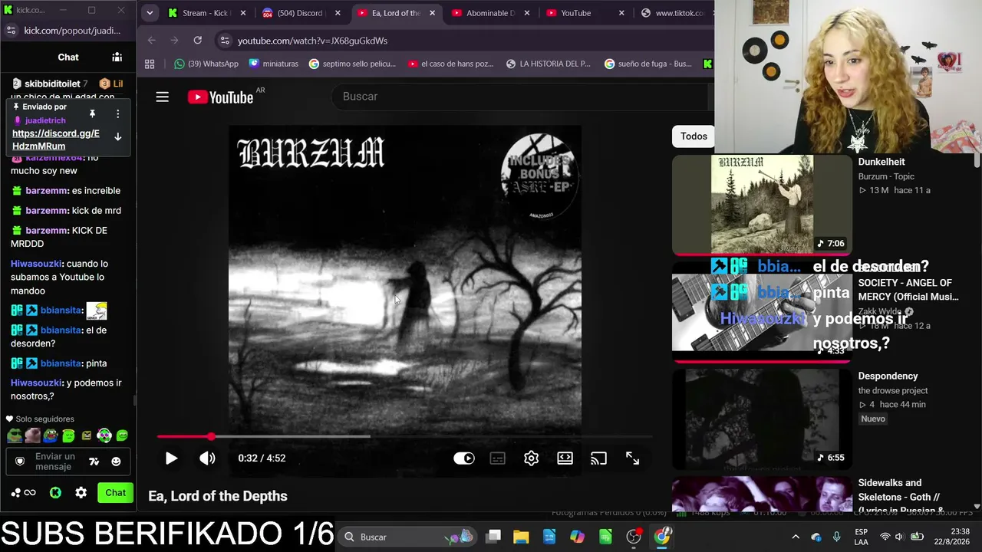Open Sidewalks and Skeletons video title

(x=901, y=497)
